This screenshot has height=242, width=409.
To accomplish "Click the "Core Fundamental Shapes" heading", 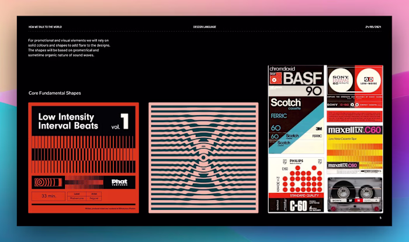I will click(x=55, y=93).
